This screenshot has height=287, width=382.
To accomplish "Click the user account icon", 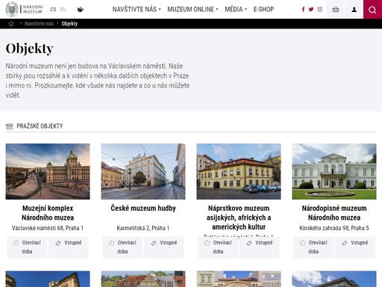I will click(x=354, y=10).
